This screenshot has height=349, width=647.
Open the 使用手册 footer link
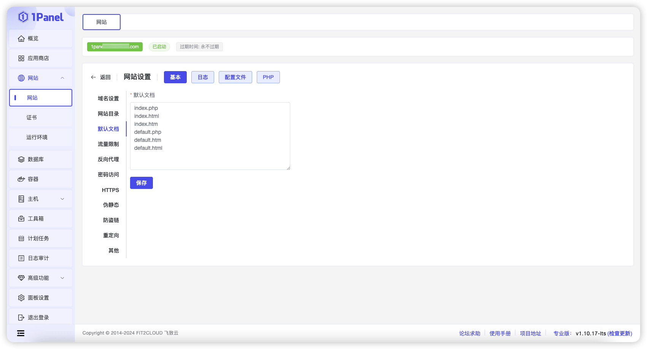coord(500,333)
